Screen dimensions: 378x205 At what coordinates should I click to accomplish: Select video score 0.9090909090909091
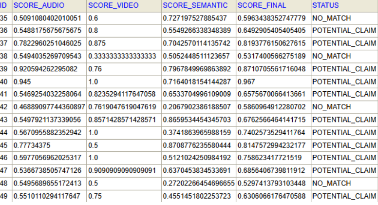pyautogui.click(x=122, y=170)
